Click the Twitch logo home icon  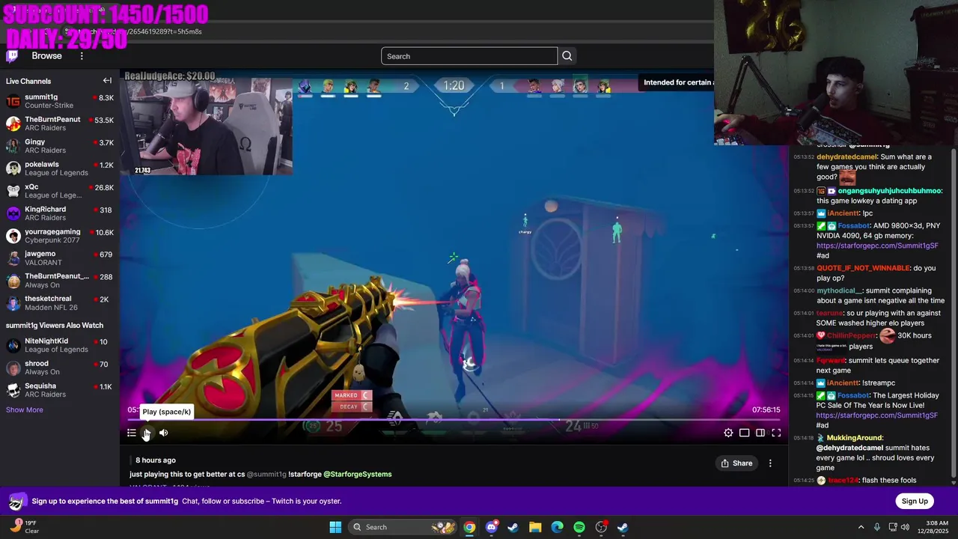tap(12, 56)
